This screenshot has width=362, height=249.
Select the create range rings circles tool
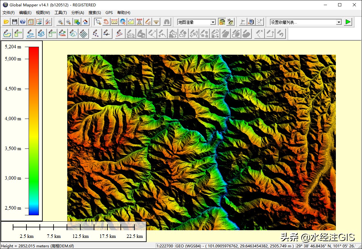tap(73, 34)
